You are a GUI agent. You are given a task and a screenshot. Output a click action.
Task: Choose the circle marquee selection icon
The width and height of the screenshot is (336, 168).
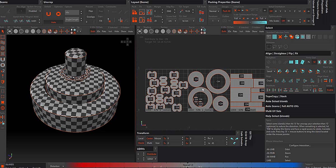(286, 47)
